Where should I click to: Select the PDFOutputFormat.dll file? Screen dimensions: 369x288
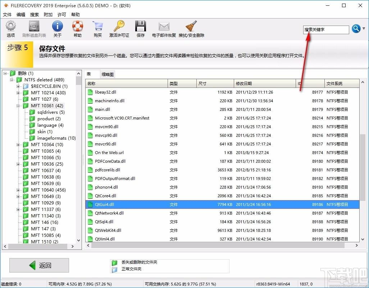point(115,179)
